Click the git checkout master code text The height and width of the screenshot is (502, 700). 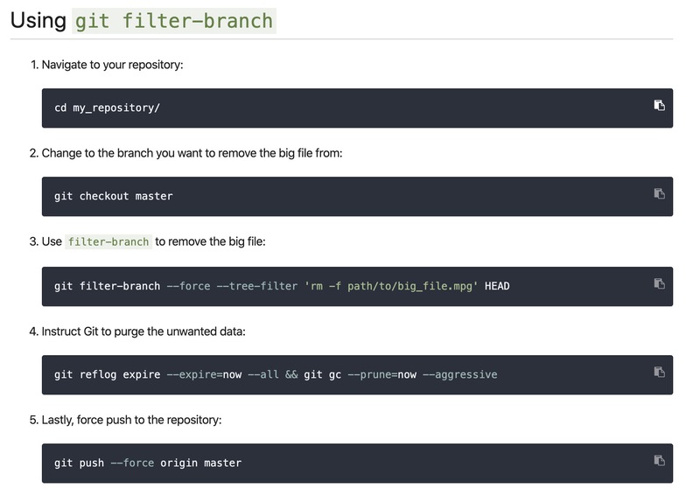pos(113,196)
